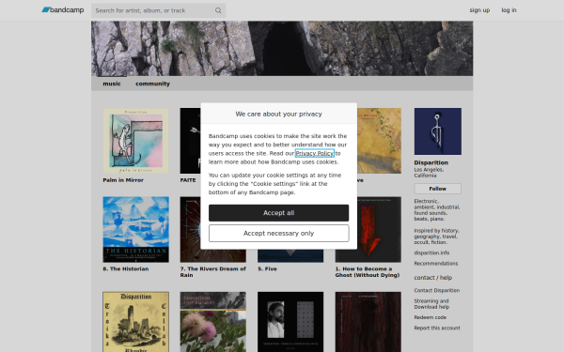Click 1. How to Become a Ghost title
Screen dimensions: 564x352
point(368,272)
